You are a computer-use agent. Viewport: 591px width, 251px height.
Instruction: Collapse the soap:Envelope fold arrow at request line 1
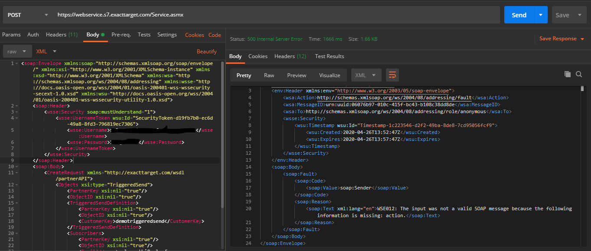18,63
